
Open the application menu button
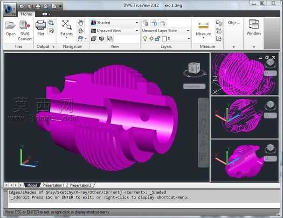pyautogui.click(x=9, y=9)
